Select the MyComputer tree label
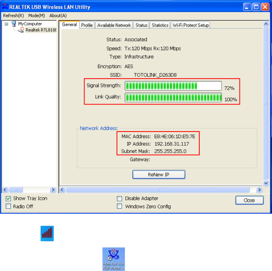The width and height of the screenshot is (272, 271). coord(30,24)
